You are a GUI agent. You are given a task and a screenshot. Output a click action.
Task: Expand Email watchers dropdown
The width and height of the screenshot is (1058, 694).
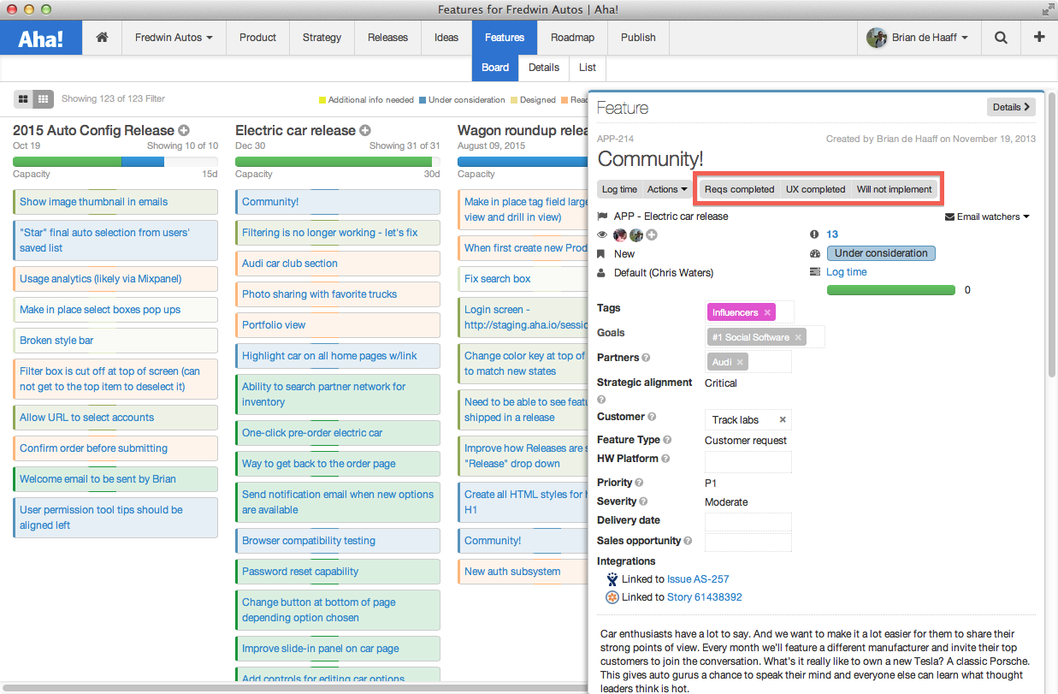click(x=987, y=217)
